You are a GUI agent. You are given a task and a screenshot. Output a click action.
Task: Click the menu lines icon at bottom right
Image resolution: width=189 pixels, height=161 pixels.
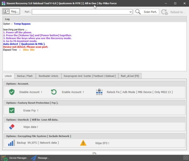[185, 158]
